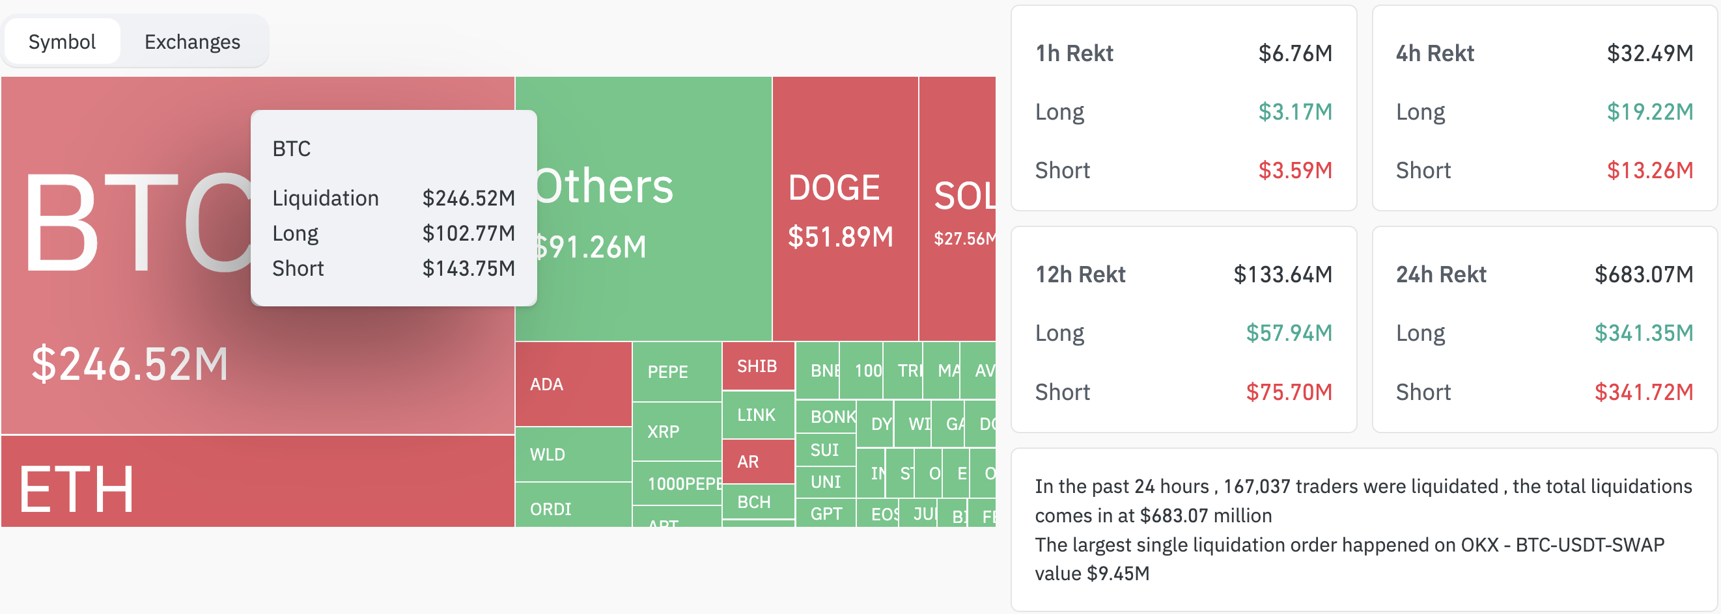Select the SHIB tile
This screenshot has height=614, width=1721.
[759, 366]
